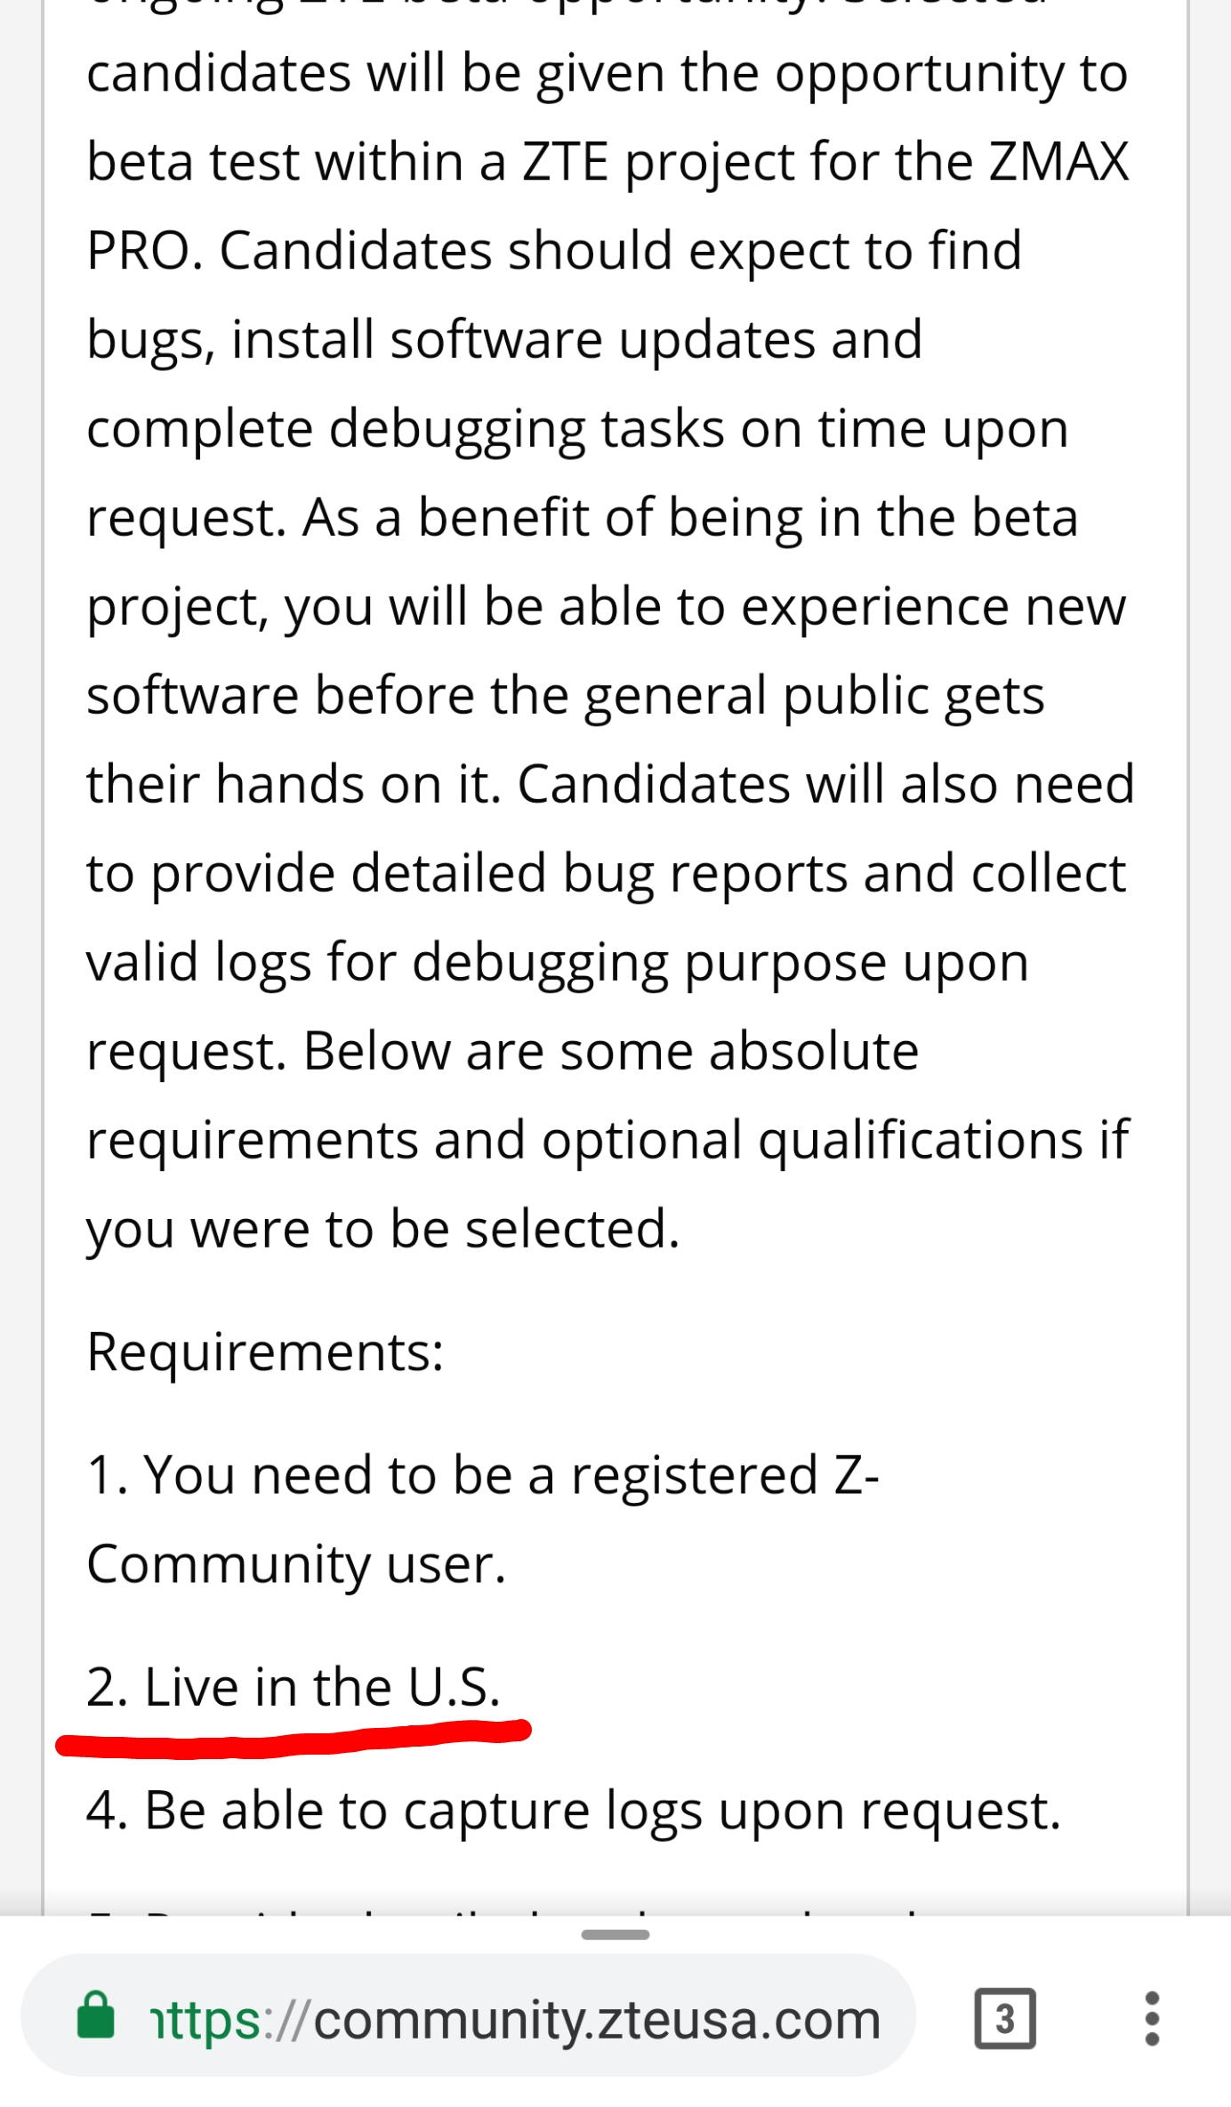Click the "Requirements:" heading text
Viewport: 1231px width, 2107px height.
[x=265, y=1352]
